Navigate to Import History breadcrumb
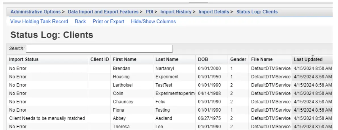 (176, 12)
